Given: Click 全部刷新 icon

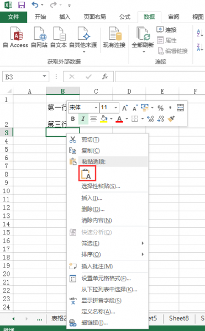Looking at the screenshot, I should click(143, 34).
